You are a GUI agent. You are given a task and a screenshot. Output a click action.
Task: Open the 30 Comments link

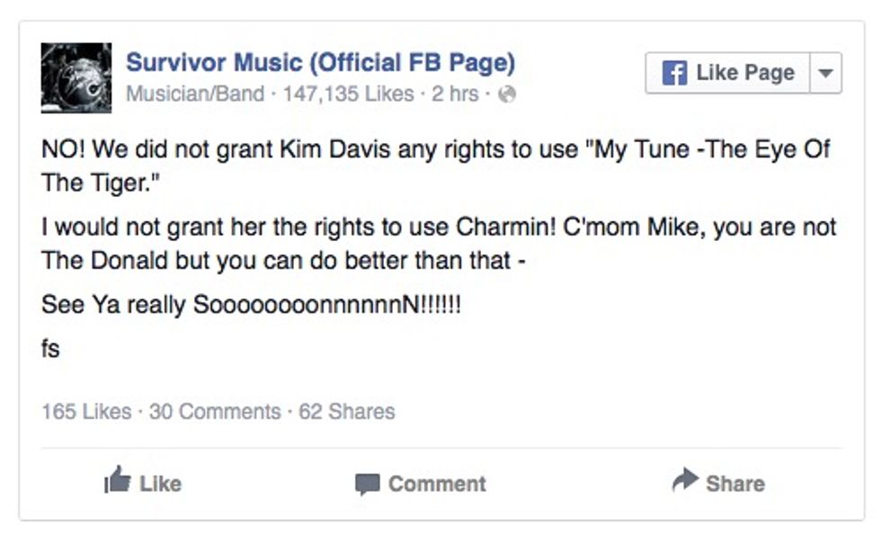[x=215, y=412]
